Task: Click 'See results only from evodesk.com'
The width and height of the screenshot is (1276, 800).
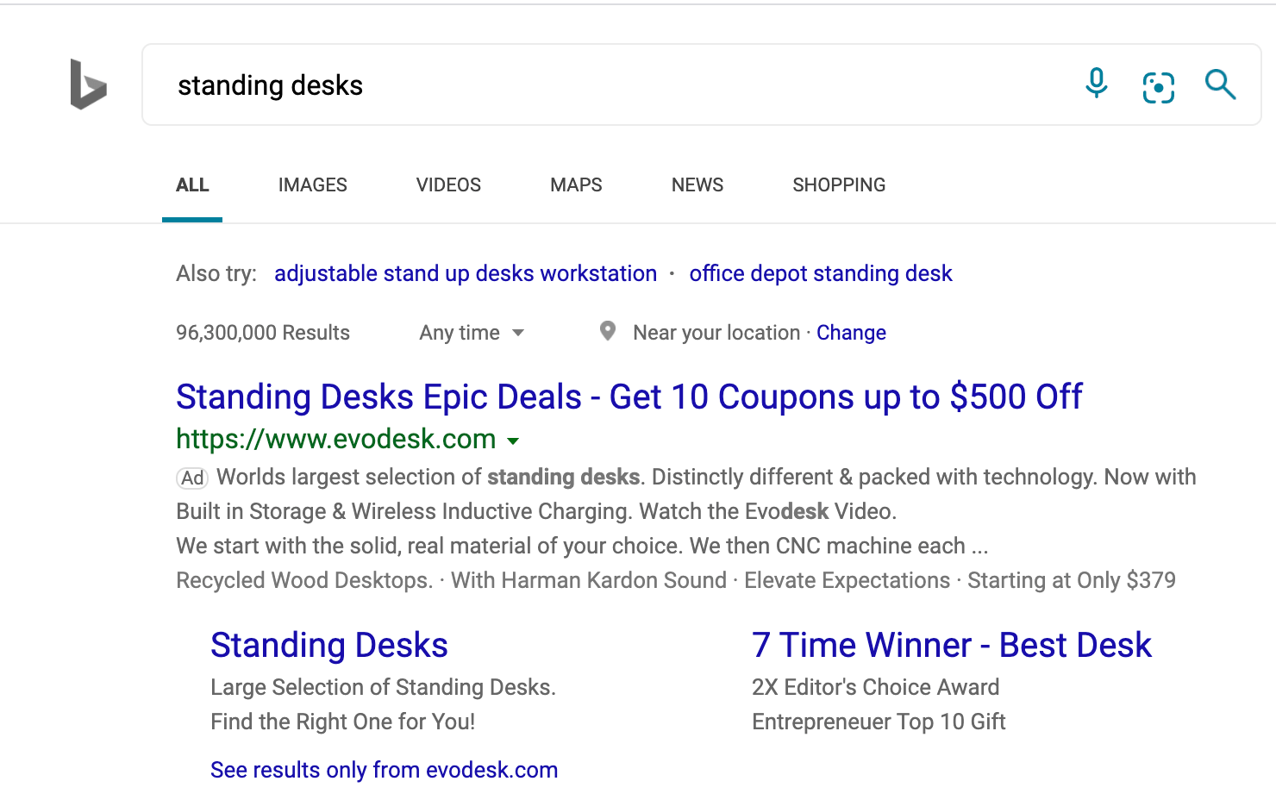Action: pos(384,770)
